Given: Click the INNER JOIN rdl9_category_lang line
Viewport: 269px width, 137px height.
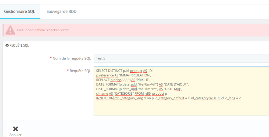Looking at the screenshot, I should [168, 98].
